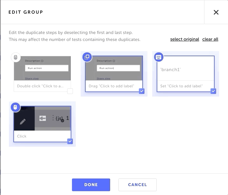Click the Drag "Click to add label" caption
Screen dimensions: 228x195
[x=111, y=86]
